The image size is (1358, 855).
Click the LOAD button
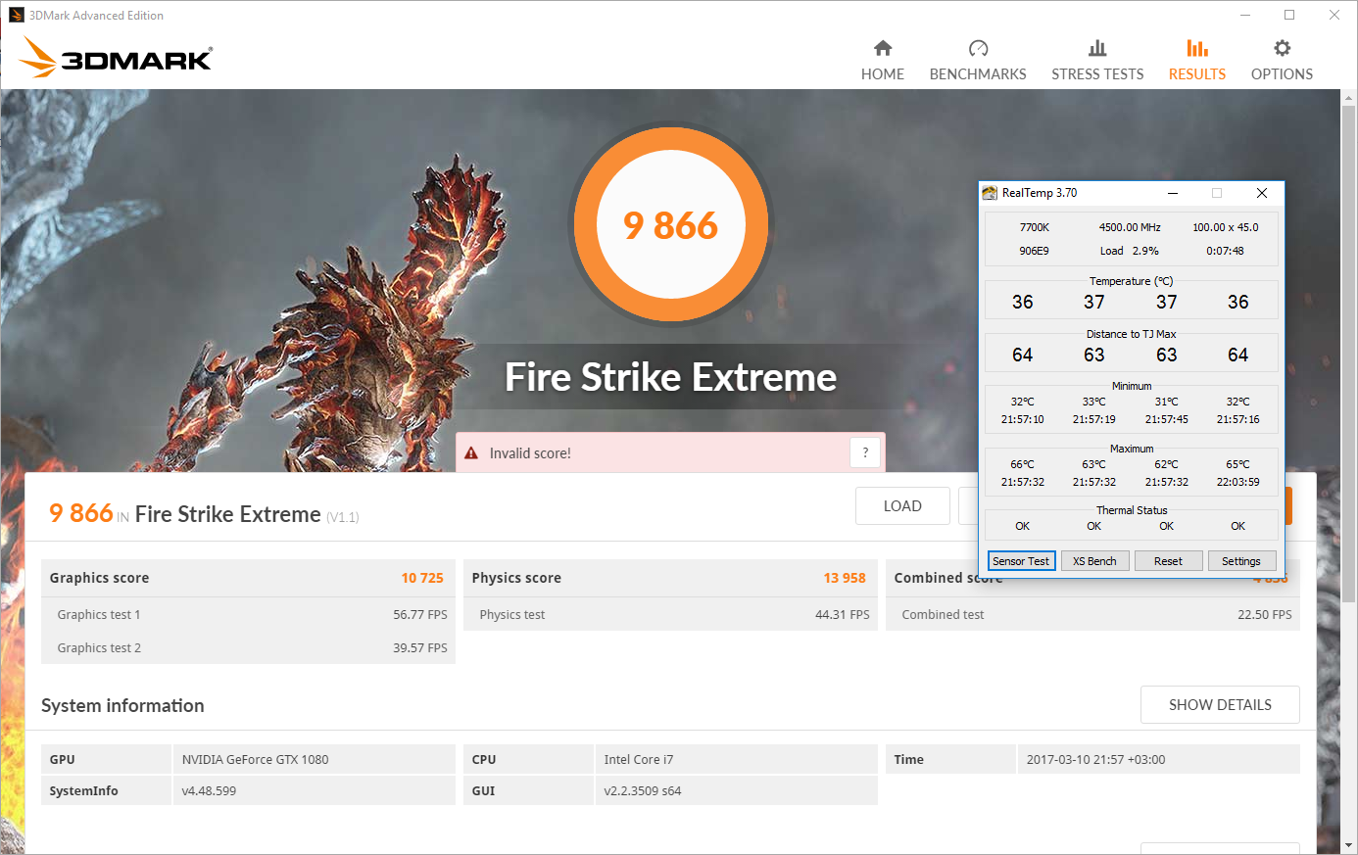[x=902, y=506]
